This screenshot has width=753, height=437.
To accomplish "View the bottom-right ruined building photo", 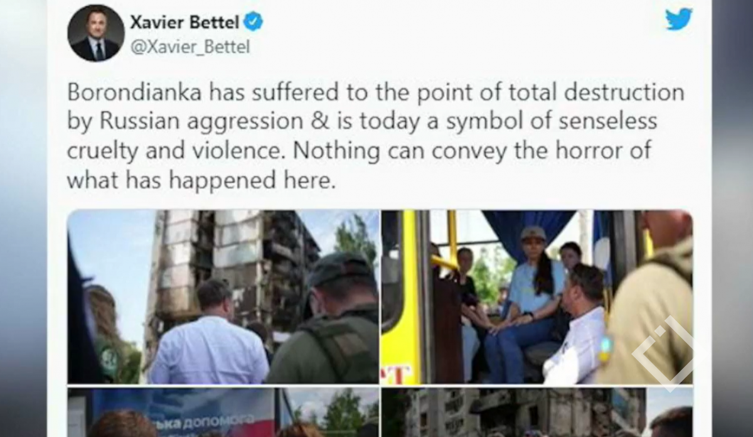I will click(537, 412).
